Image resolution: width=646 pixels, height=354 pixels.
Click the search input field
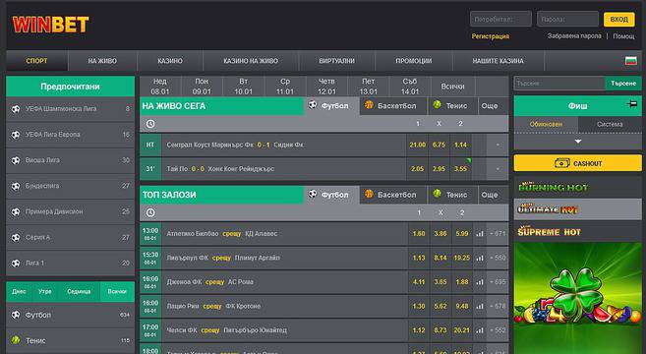(x=559, y=84)
